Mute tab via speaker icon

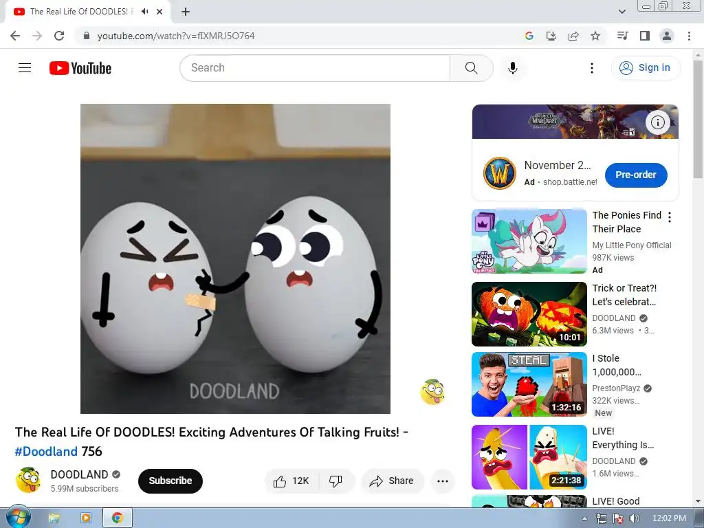144,12
